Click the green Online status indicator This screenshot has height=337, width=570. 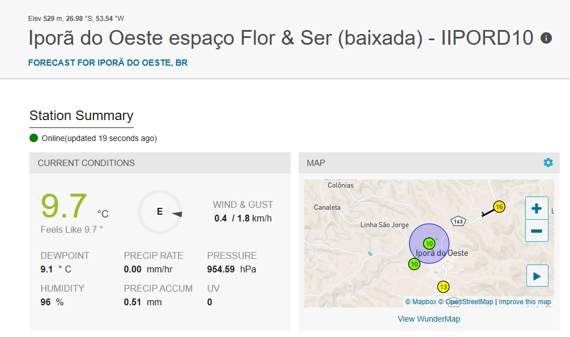click(34, 138)
